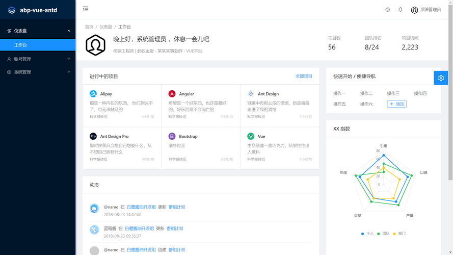
Task: Click the 2,223 项目访问 value
Action: click(x=410, y=47)
